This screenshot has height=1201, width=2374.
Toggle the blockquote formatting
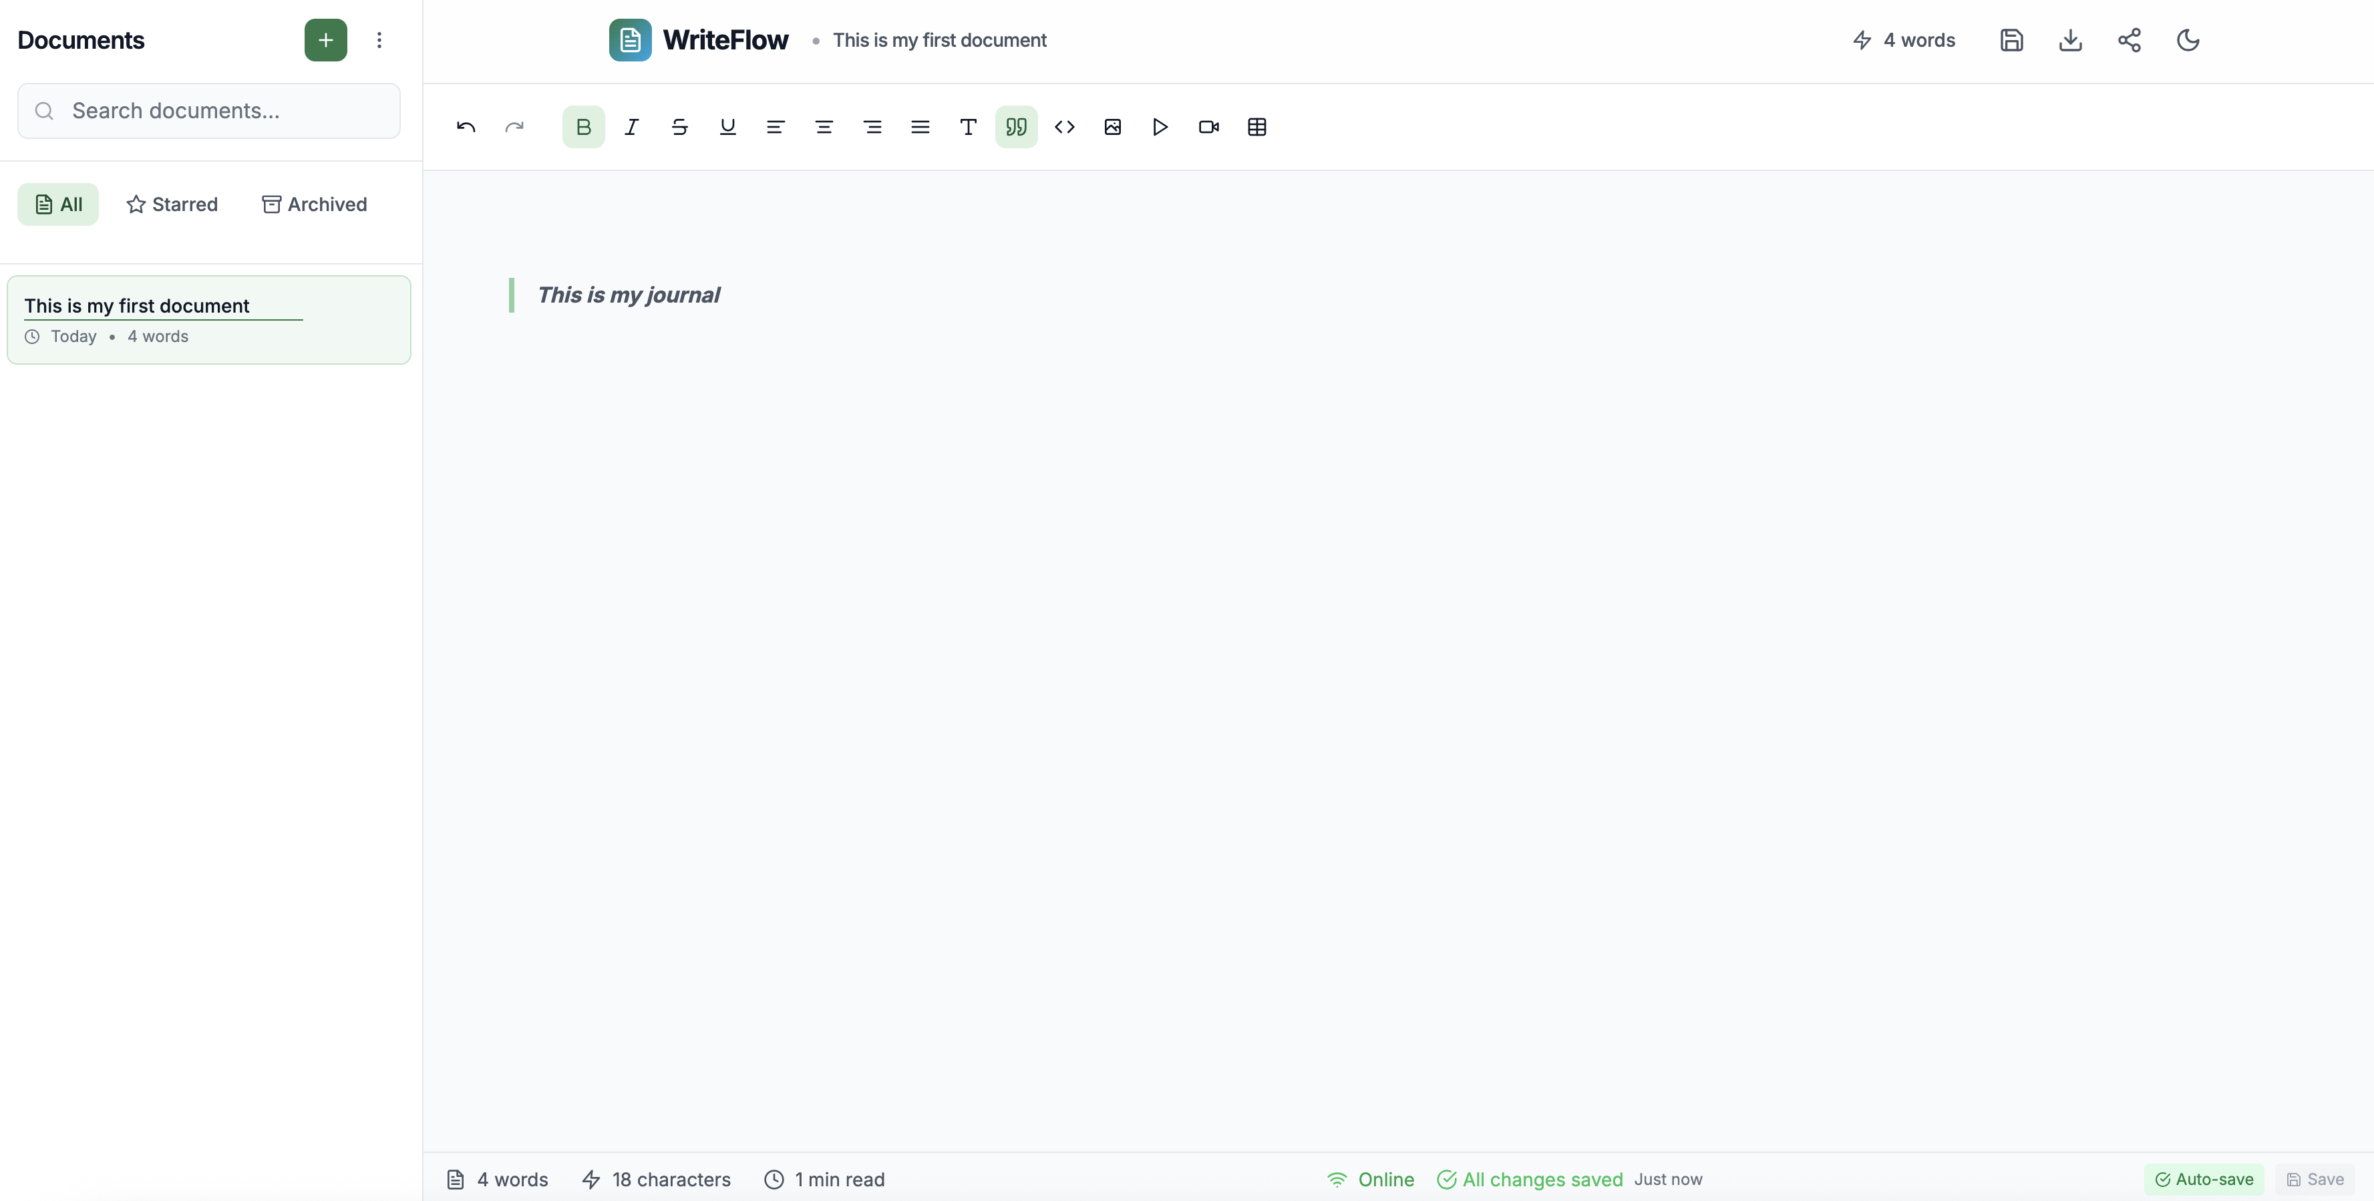1017,126
